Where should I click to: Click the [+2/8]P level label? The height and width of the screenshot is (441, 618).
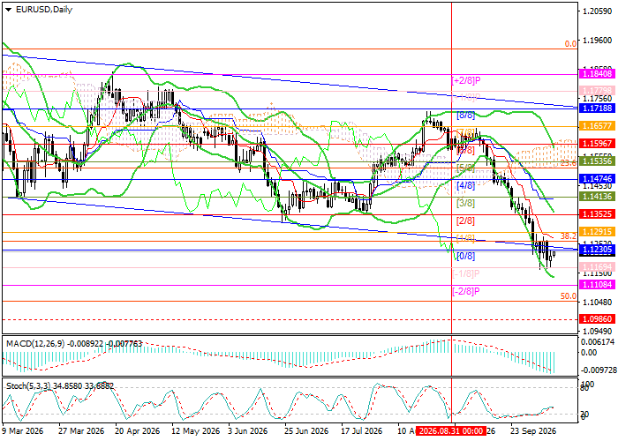click(466, 81)
